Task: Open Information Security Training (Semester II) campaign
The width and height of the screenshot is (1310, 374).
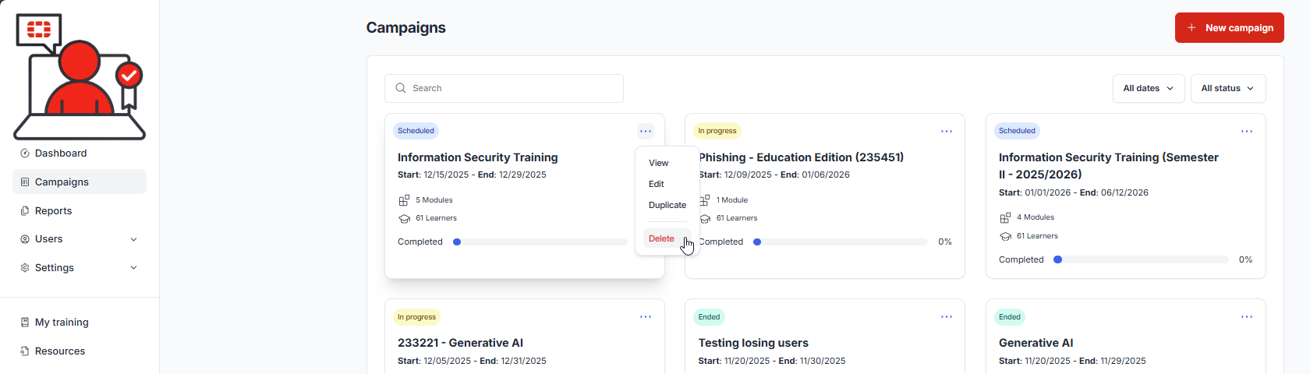Action: point(1109,166)
